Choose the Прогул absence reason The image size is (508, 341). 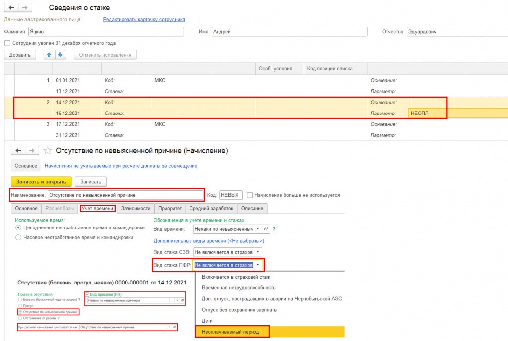[x=20, y=306]
